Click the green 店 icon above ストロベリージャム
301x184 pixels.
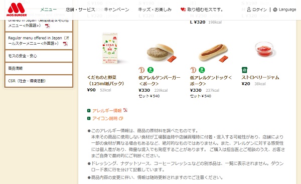coord(244,70)
